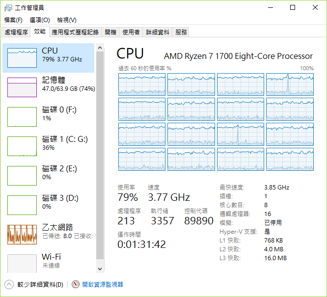Viewport: 327px width, 297px height.
Task: Click the first logical processor graph
Action: coord(142,84)
